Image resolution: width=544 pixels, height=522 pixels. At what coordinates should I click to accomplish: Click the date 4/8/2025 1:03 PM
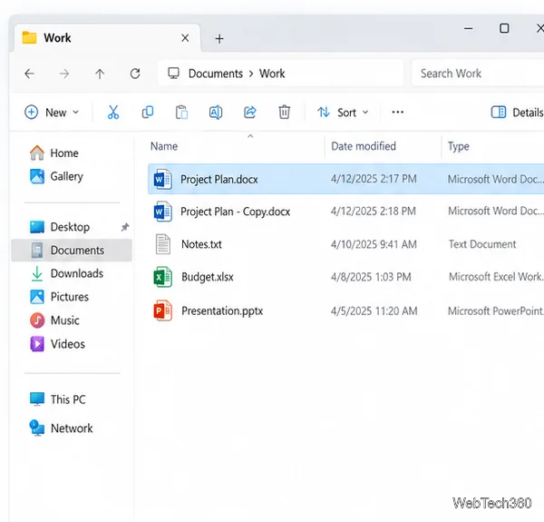coord(371,277)
